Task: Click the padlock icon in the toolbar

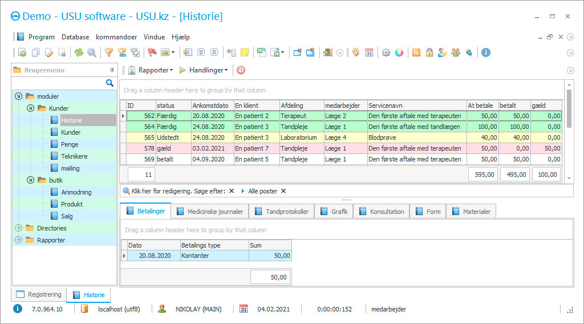Action: [429, 52]
